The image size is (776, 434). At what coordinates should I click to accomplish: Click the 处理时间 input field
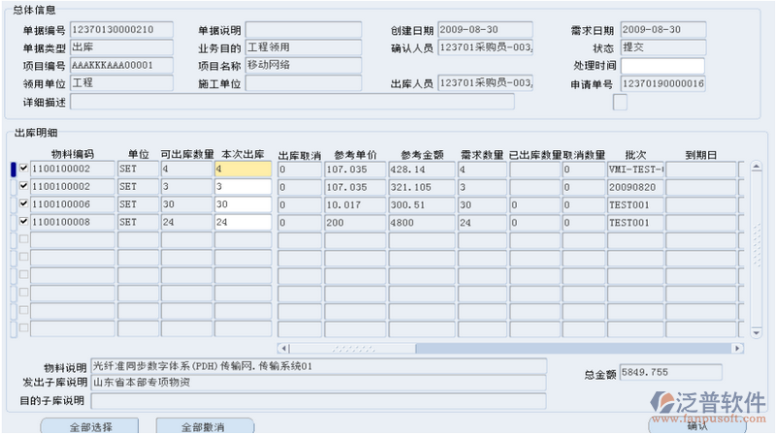pyautogui.click(x=663, y=66)
